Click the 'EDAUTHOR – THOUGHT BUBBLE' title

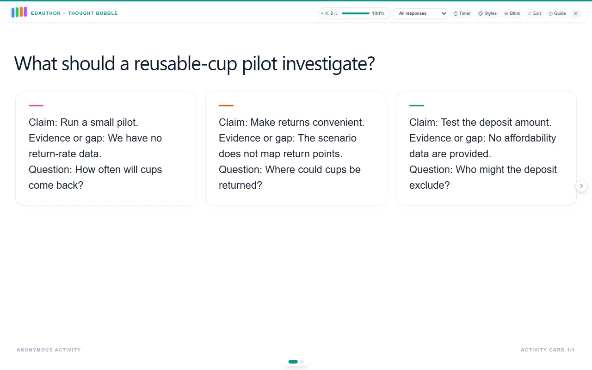point(74,13)
